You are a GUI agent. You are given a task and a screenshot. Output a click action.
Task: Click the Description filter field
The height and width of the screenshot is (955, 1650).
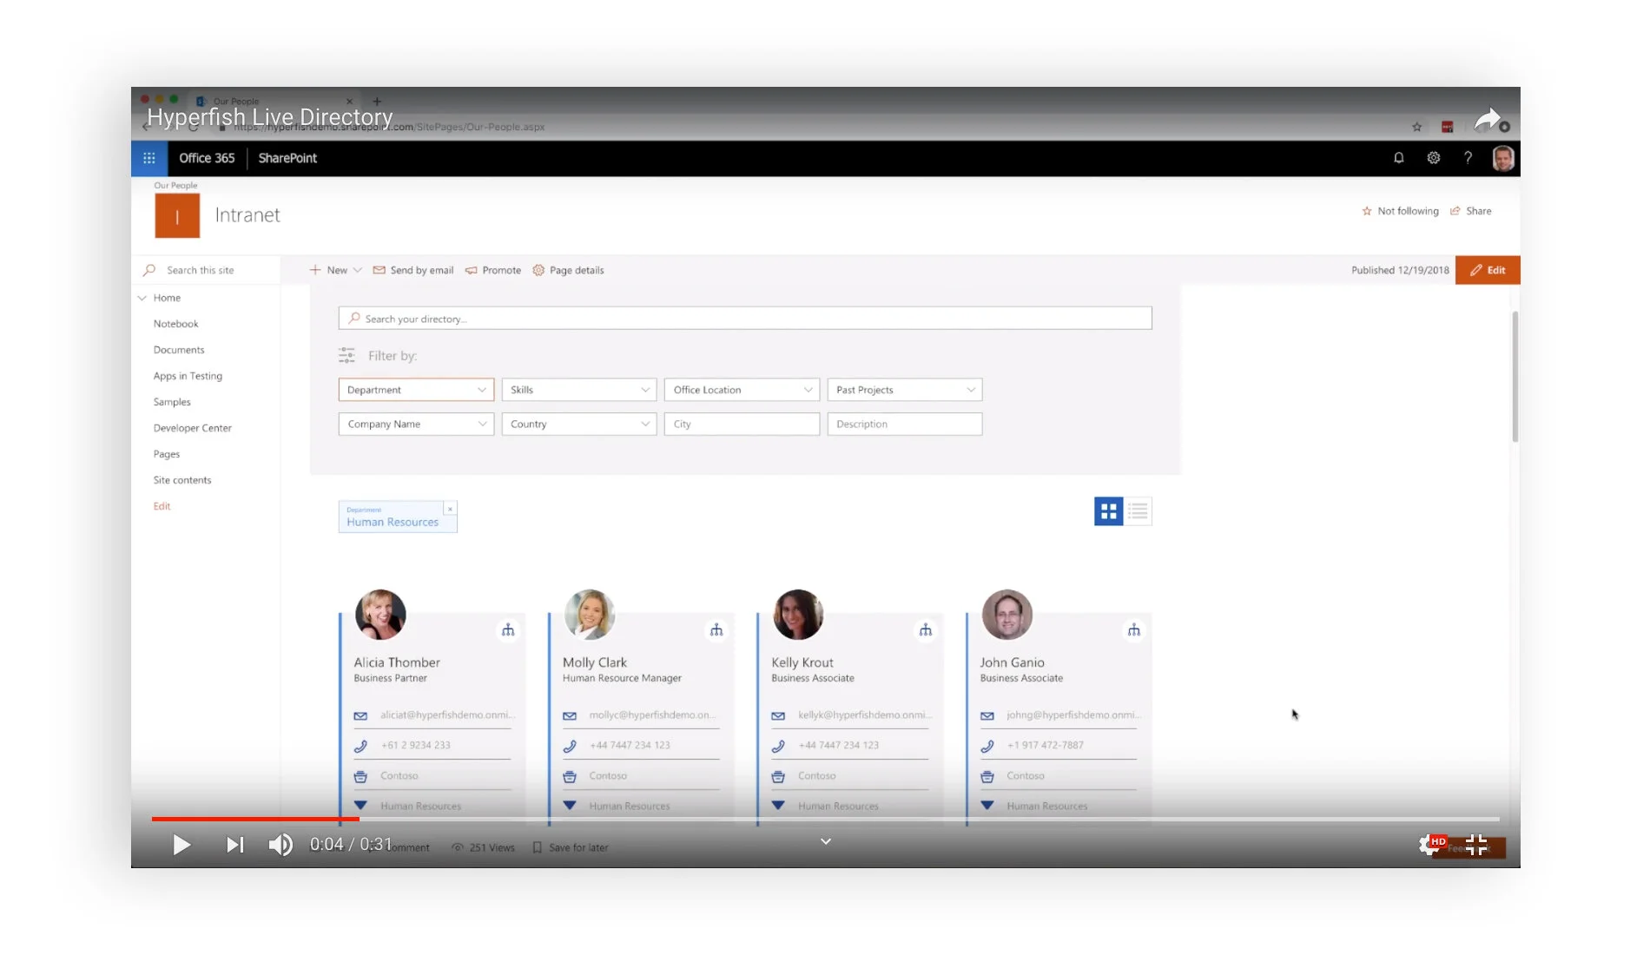(x=905, y=424)
